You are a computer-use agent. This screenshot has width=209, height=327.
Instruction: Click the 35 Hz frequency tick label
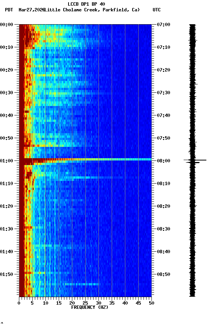tap(112, 303)
